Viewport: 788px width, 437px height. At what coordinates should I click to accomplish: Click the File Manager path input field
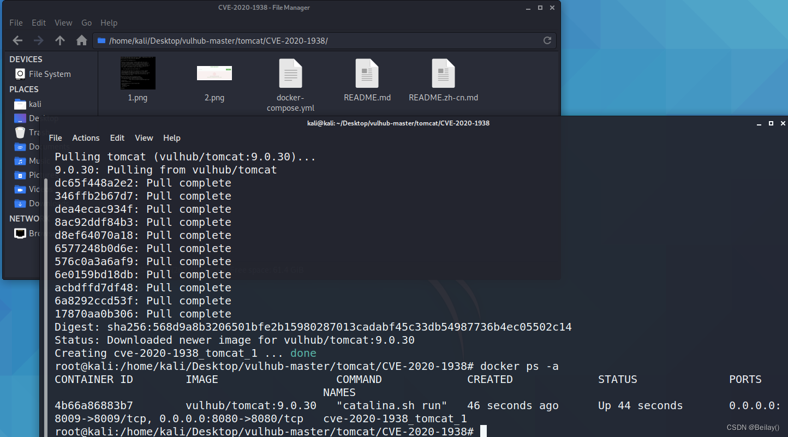tap(325, 40)
